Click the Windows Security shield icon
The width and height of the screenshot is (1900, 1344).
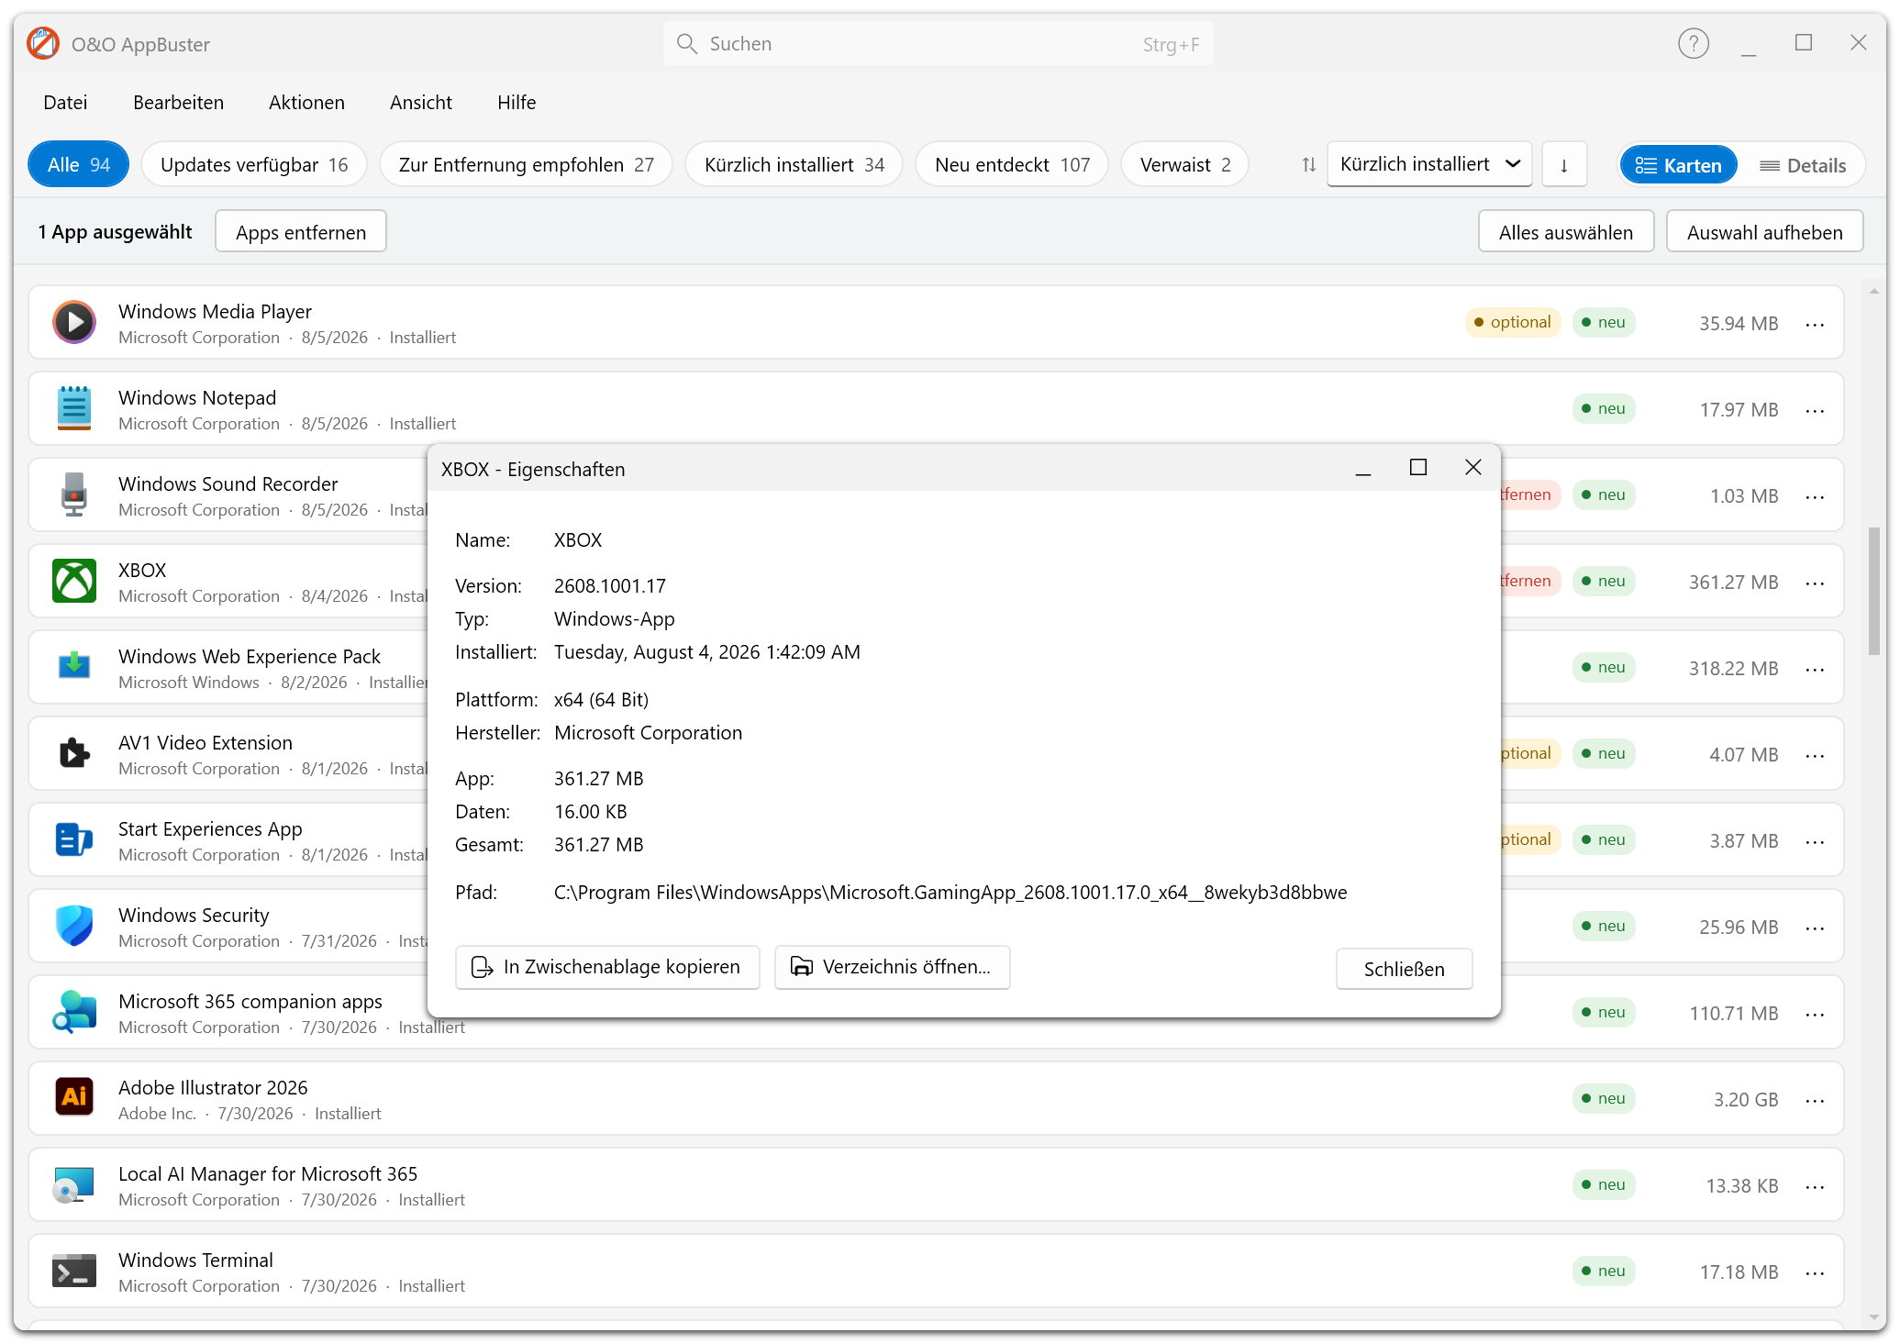tap(74, 926)
